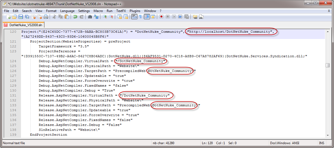Click the Redo toolbar icon

(x=81, y=17)
